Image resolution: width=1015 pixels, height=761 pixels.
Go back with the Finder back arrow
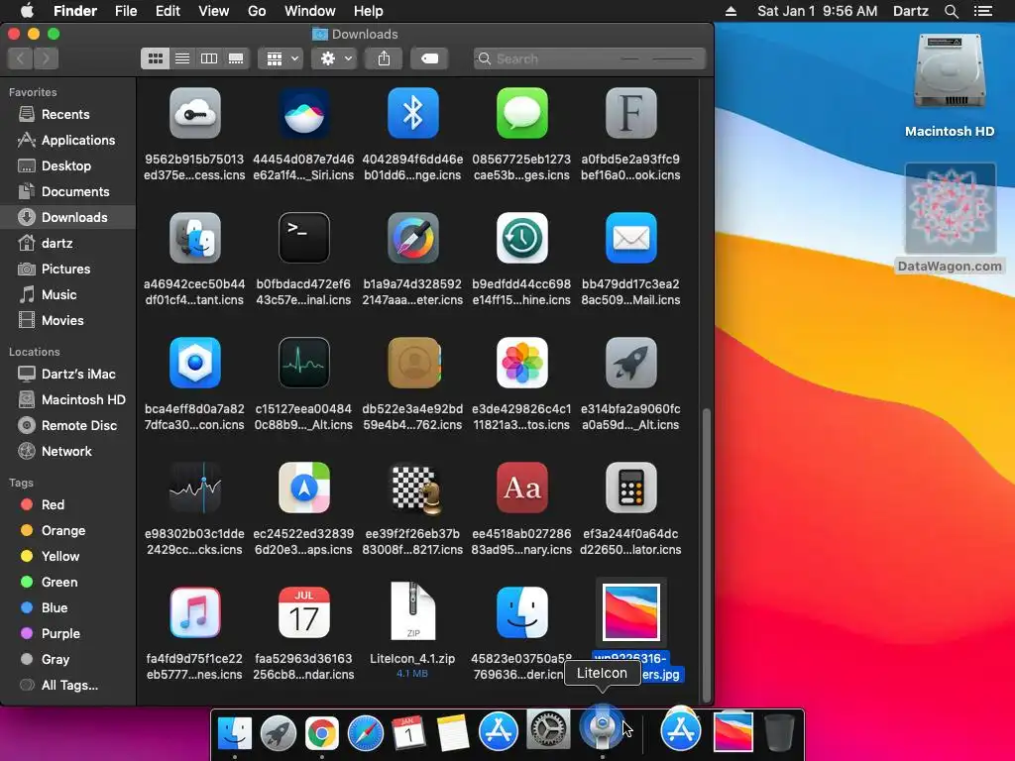(x=20, y=58)
